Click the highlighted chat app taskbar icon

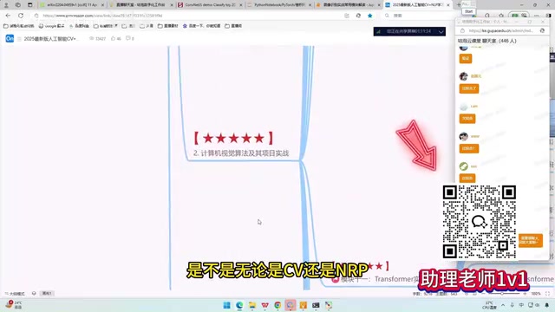click(291, 305)
